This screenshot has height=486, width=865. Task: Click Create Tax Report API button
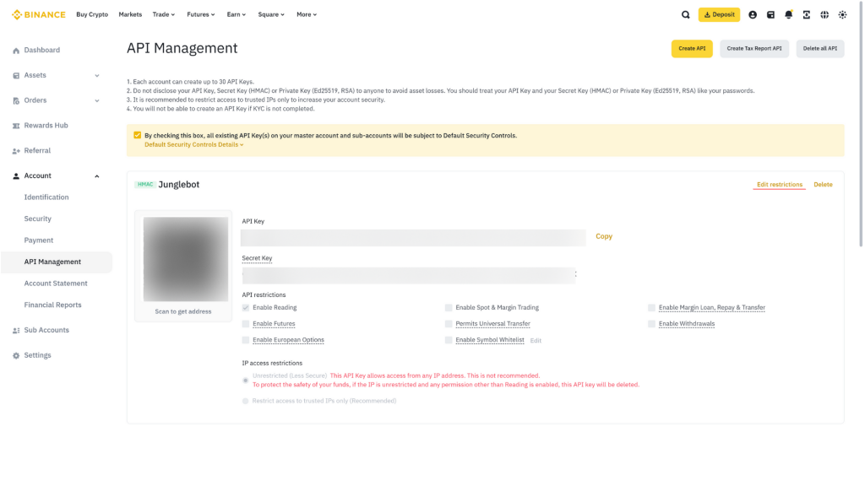[x=754, y=48]
